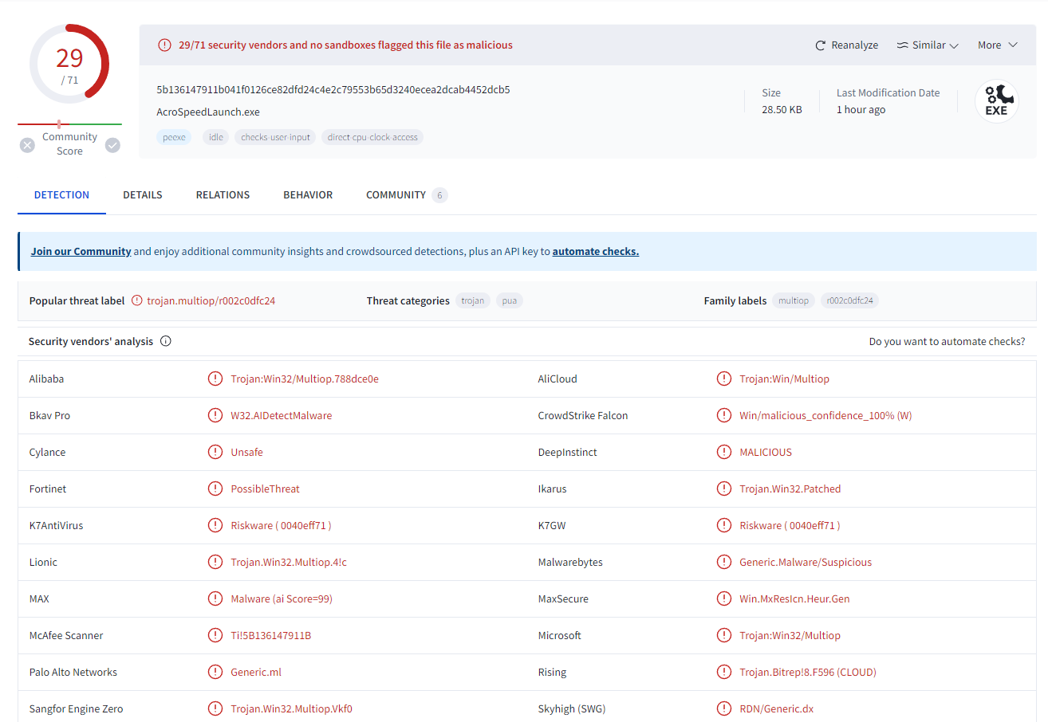Select the multiop family label chip

point(794,300)
